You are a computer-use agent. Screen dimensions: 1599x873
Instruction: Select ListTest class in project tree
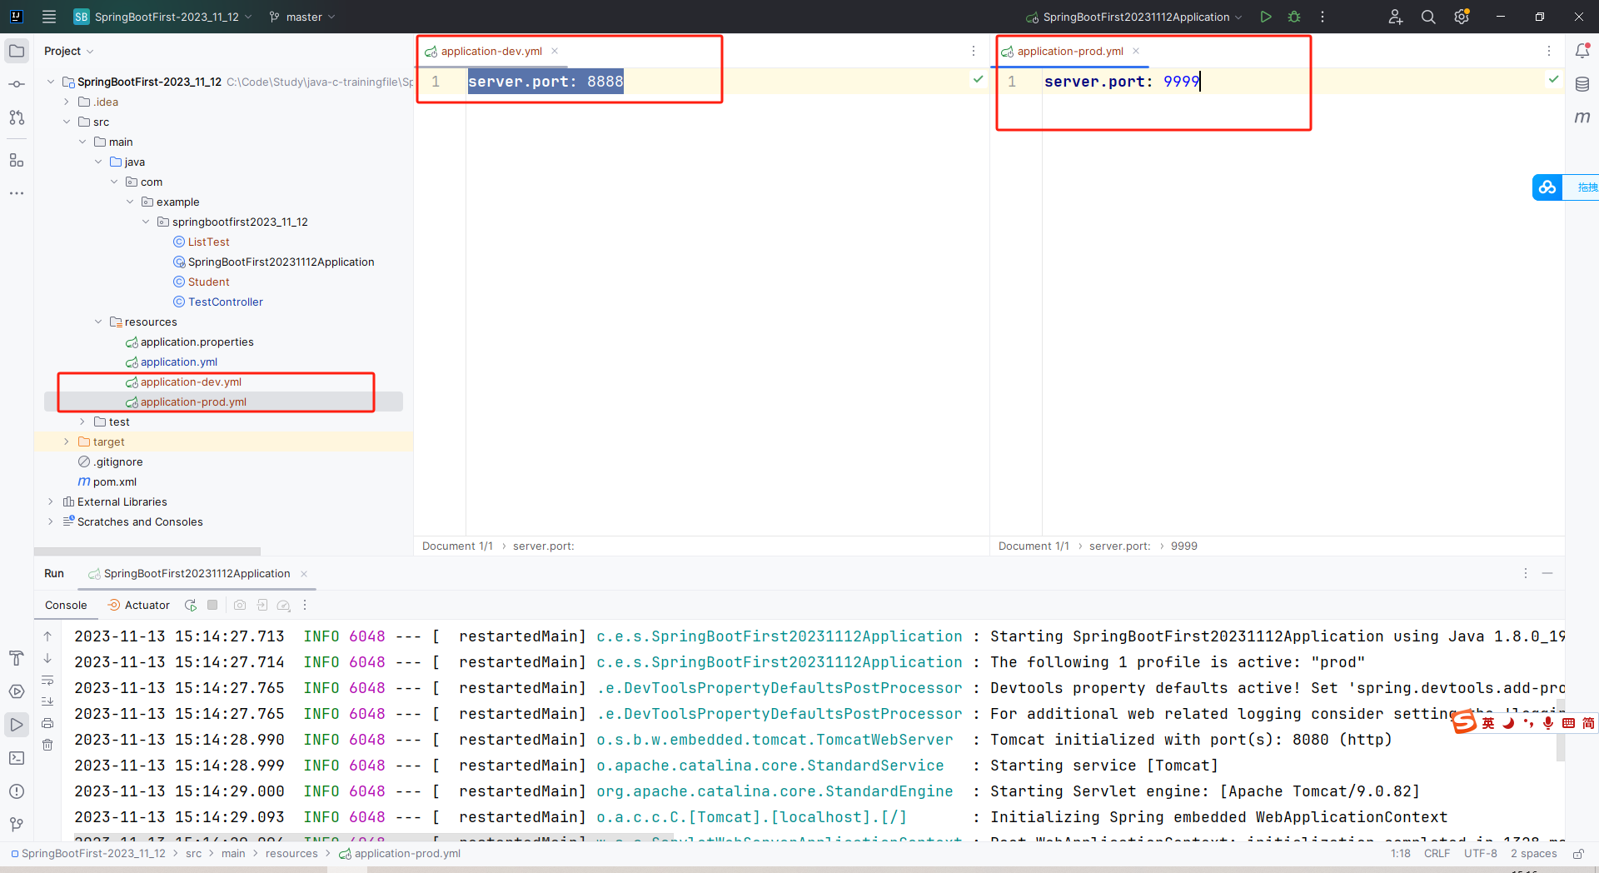[208, 242]
